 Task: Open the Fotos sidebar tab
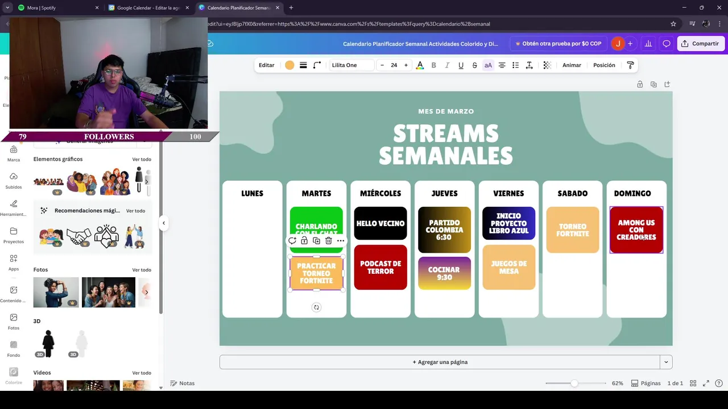14,322
